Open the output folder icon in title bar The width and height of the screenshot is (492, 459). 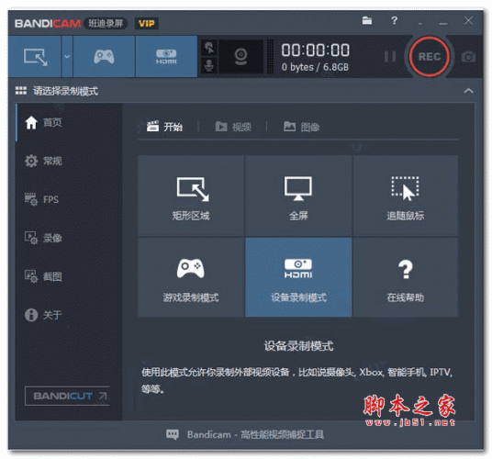coord(367,21)
